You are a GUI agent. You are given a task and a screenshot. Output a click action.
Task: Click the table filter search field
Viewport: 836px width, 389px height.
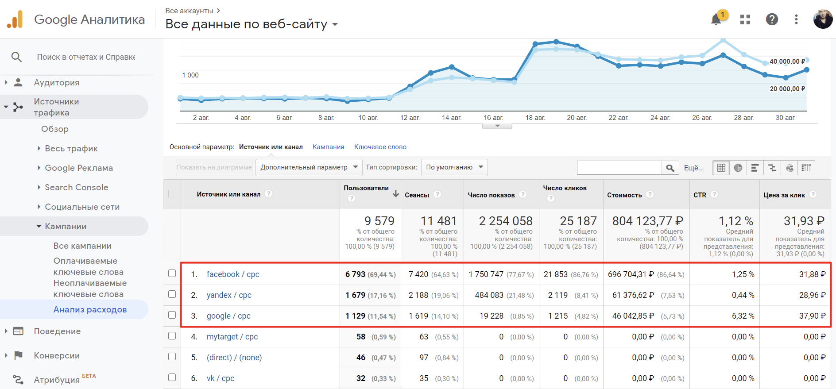pos(619,168)
